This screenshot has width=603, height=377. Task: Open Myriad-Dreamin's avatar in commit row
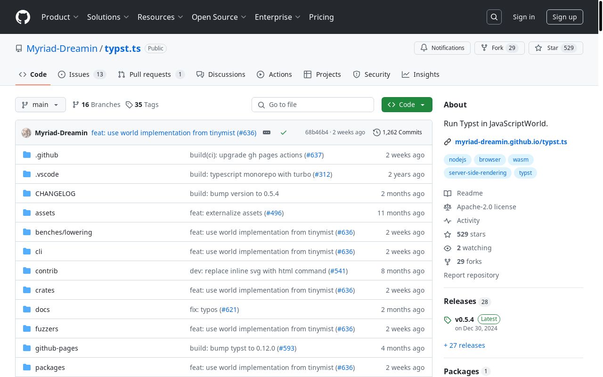pyautogui.click(x=26, y=133)
